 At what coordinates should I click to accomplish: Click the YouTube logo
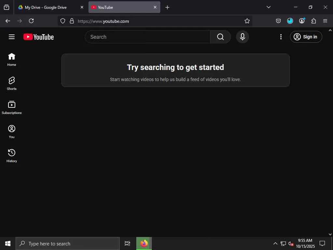tap(38, 37)
